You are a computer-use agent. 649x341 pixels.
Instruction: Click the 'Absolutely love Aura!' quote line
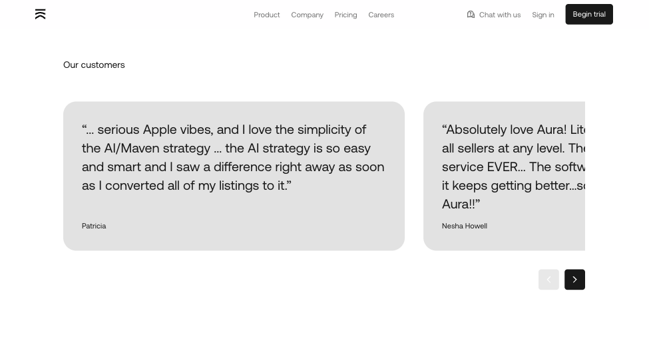pos(513,129)
